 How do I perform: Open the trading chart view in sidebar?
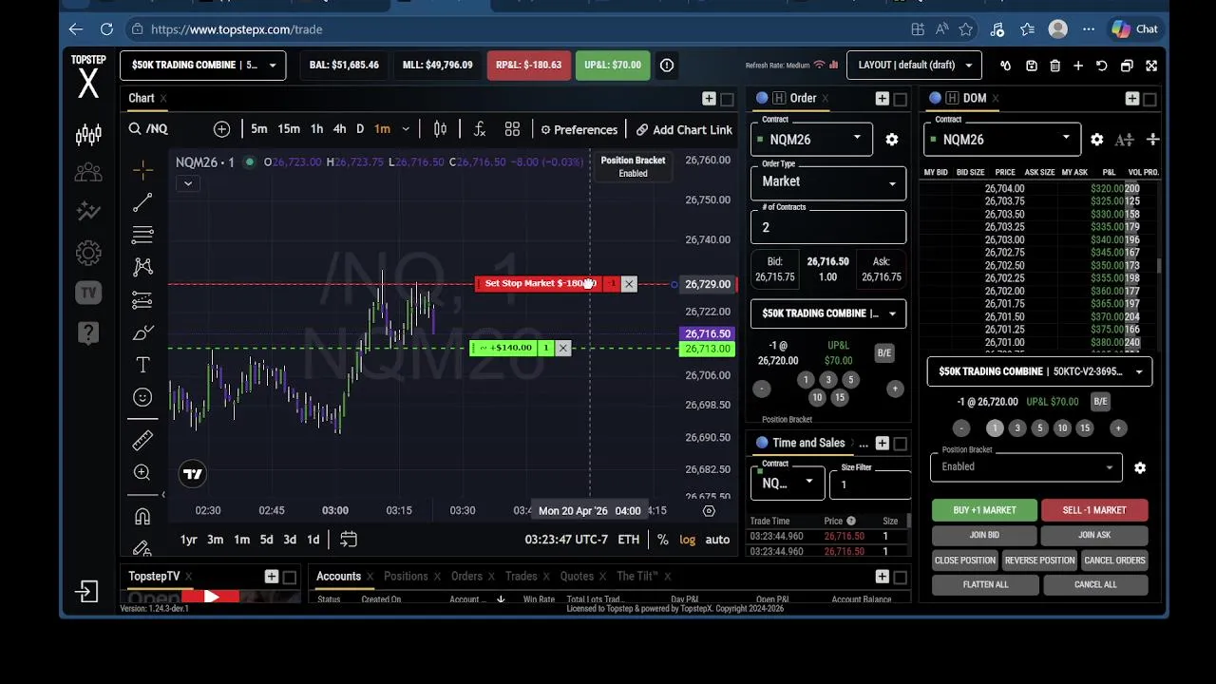click(88, 135)
